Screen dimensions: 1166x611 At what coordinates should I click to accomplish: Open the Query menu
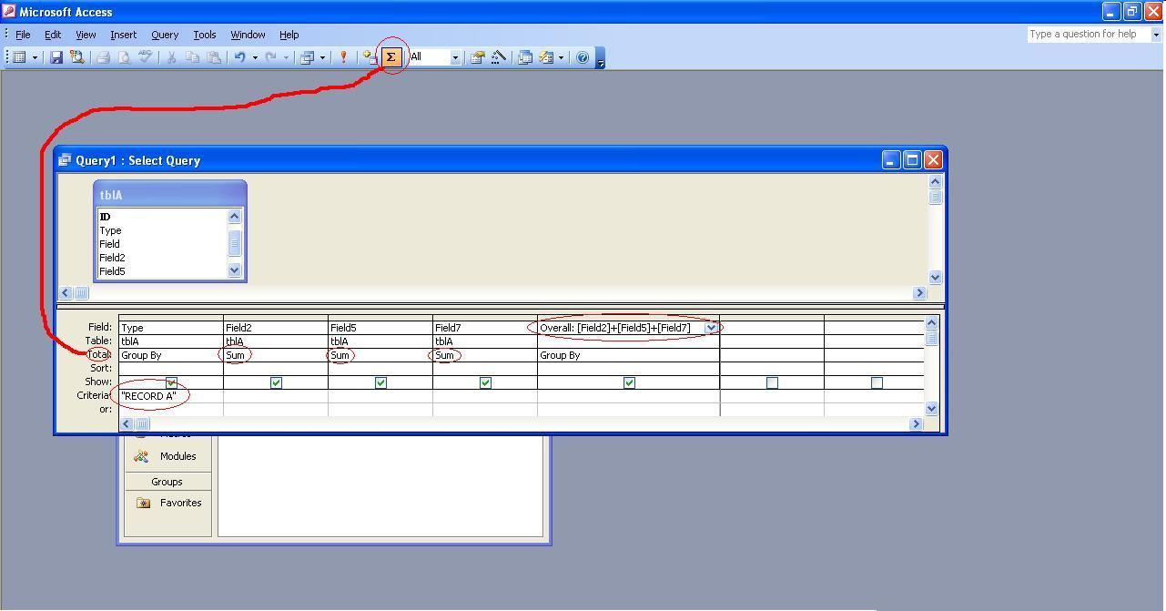(165, 35)
